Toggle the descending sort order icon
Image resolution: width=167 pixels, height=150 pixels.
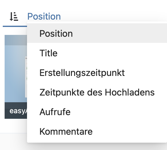[14, 17]
